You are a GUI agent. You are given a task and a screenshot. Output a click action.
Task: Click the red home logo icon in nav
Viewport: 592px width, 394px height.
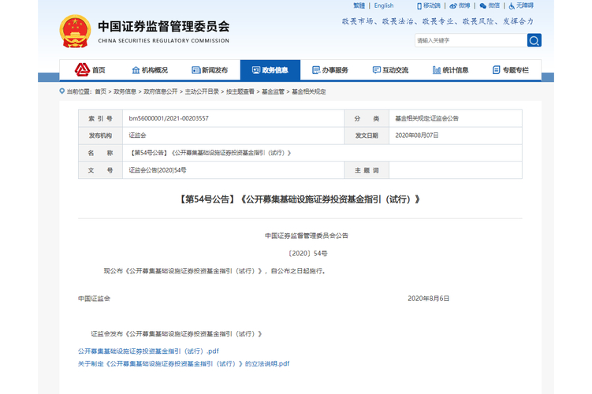82,70
